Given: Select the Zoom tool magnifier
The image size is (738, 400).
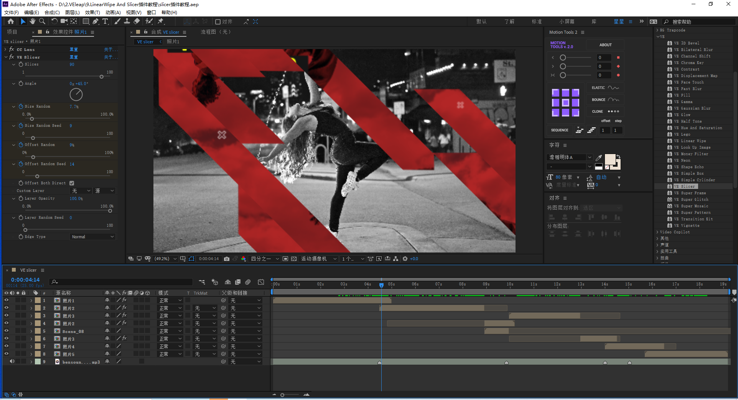Looking at the screenshot, I should point(42,21).
